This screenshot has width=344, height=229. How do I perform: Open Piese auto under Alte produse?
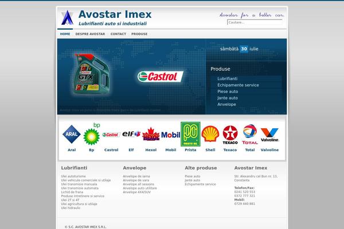tap(193, 176)
